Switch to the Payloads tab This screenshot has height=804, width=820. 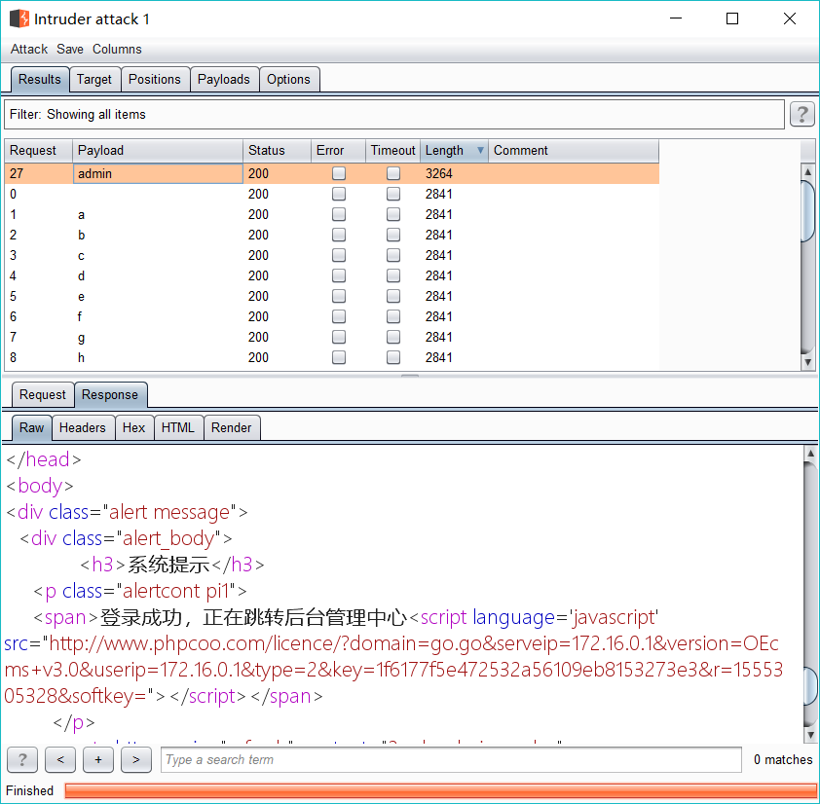click(224, 80)
